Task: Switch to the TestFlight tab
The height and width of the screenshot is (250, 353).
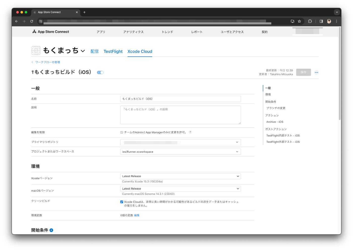Action: tap(113, 51)
